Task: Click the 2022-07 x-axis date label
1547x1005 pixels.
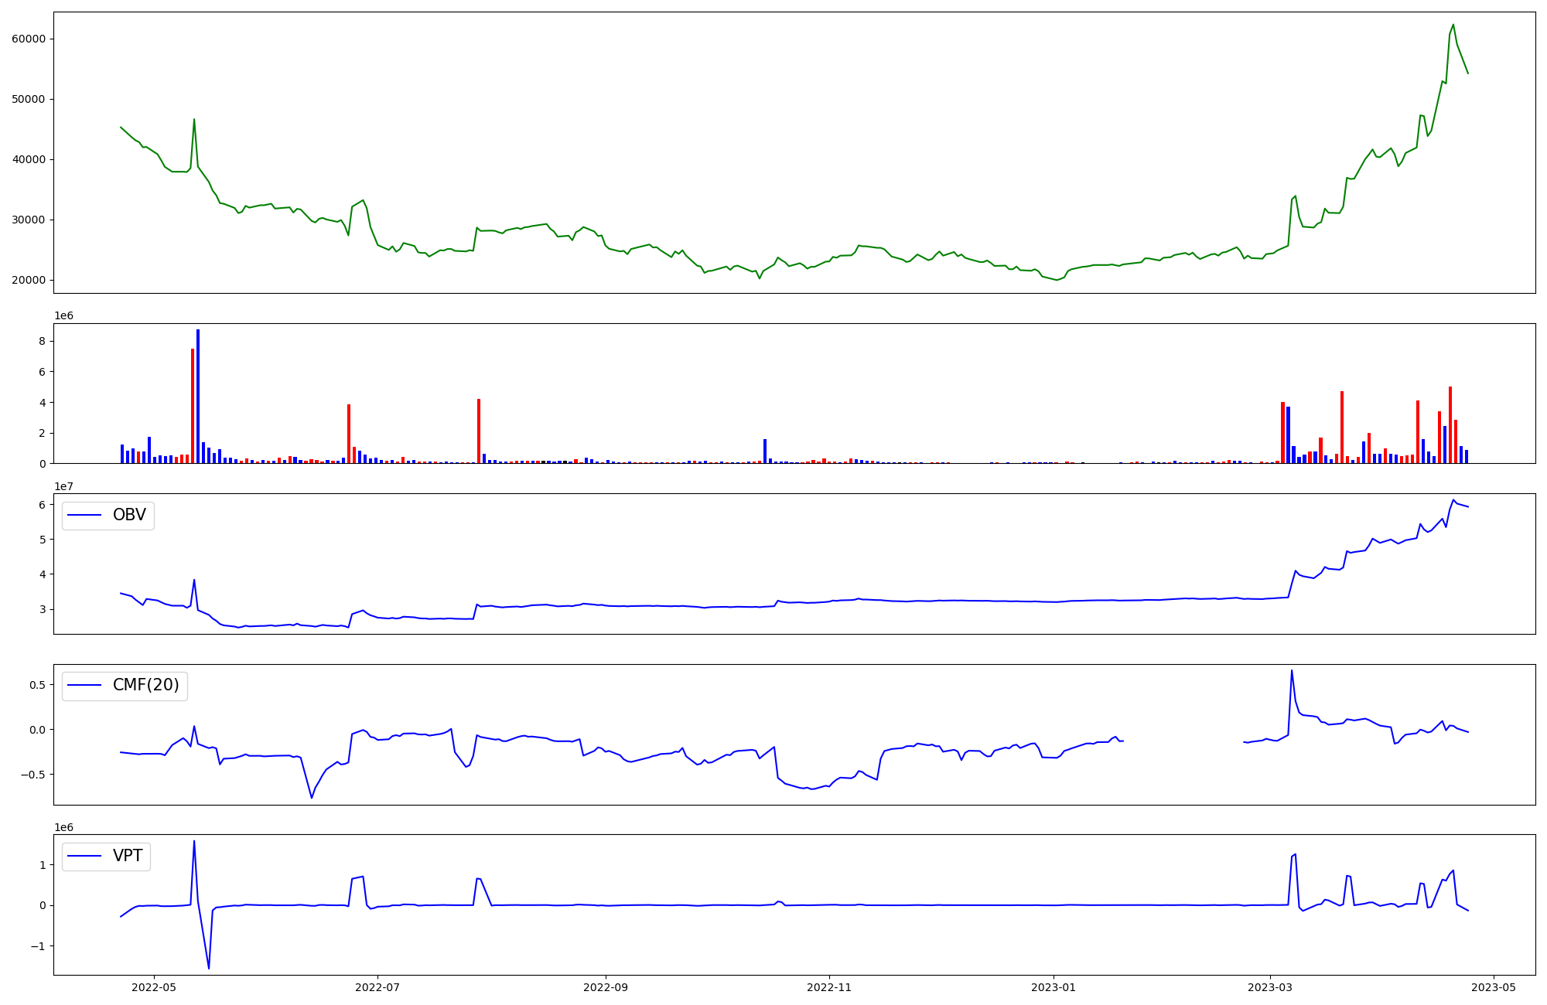Action: point(377,986)
